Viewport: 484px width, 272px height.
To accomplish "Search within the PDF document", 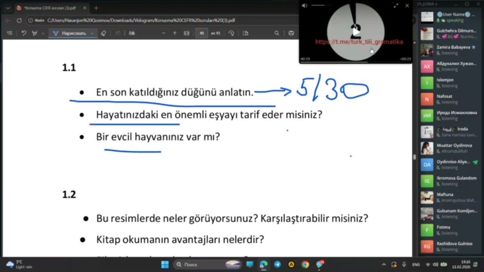I will pos(277,33).
